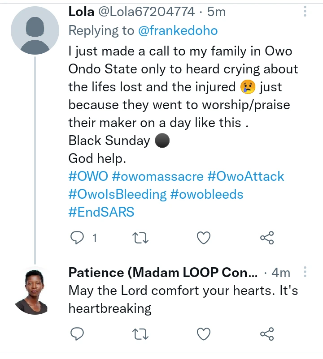Share Lola's tweet using the share icon
This screenshot has height=359, width=323.
pos(267,238)
